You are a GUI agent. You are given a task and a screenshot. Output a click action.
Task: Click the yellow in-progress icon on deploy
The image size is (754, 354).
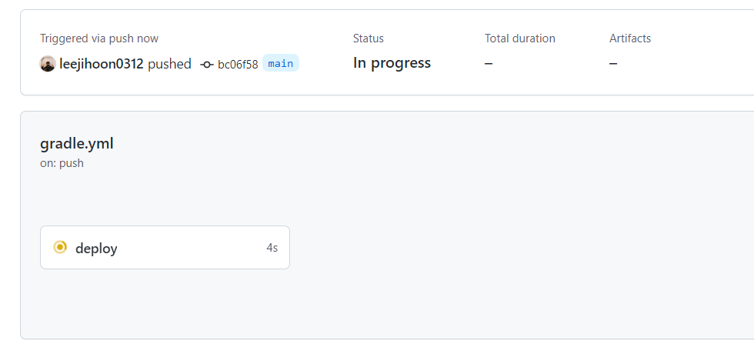pyautogui.click(x=60, y=247)
